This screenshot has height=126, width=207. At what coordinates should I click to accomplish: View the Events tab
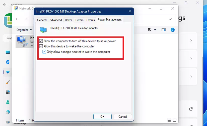pyautogui.click(x=91, y=20)
